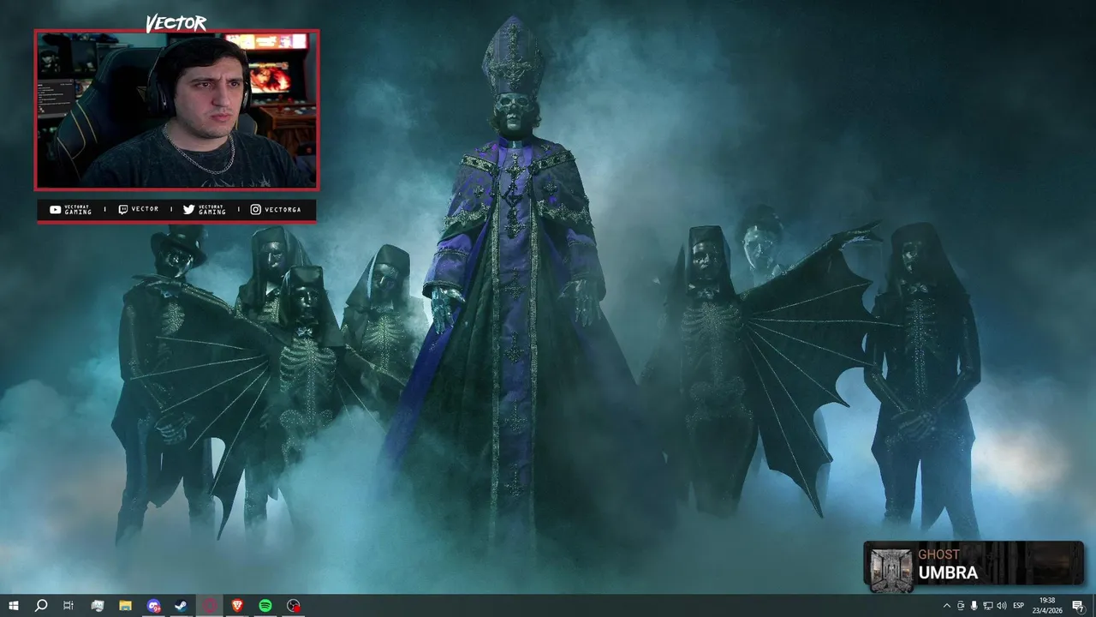Switch to the active Opera browser
Image resolution: width=1096 pixels, height=617 pixels.
click(209, 606)
